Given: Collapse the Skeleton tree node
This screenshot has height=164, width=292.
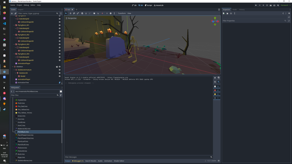Looking at the screenshot, I should (x=13, y=67).
